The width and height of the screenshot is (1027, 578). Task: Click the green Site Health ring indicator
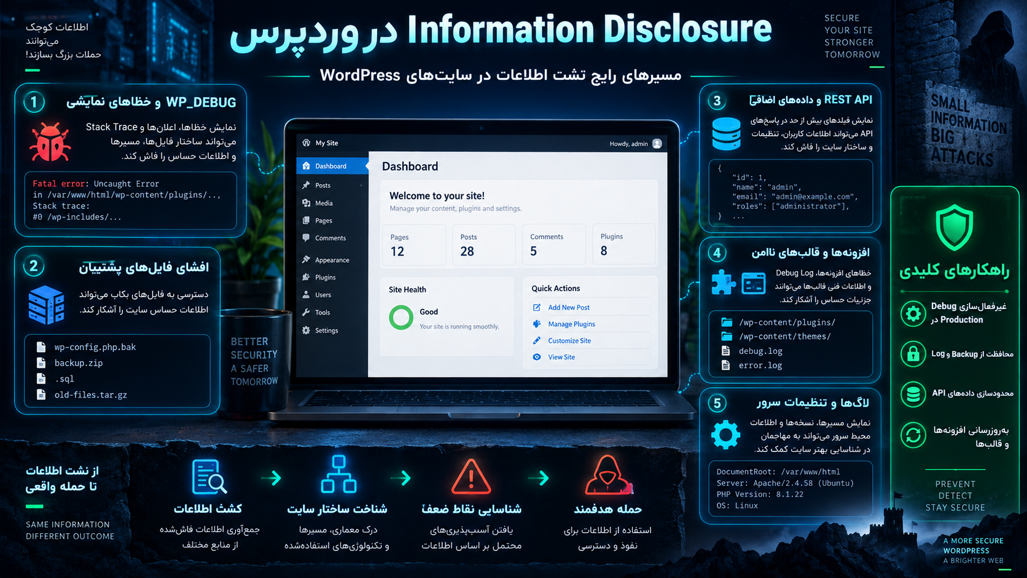(x=401, y=318)
